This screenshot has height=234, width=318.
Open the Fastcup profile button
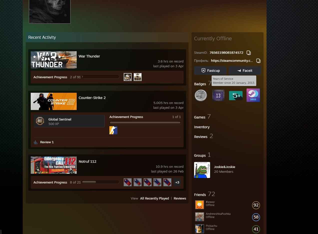click(x=210, y=70)
